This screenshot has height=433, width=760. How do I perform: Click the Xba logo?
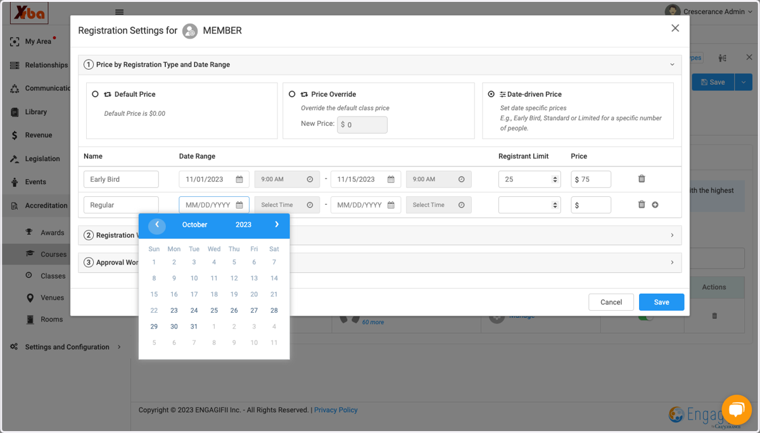pos(29,12)
